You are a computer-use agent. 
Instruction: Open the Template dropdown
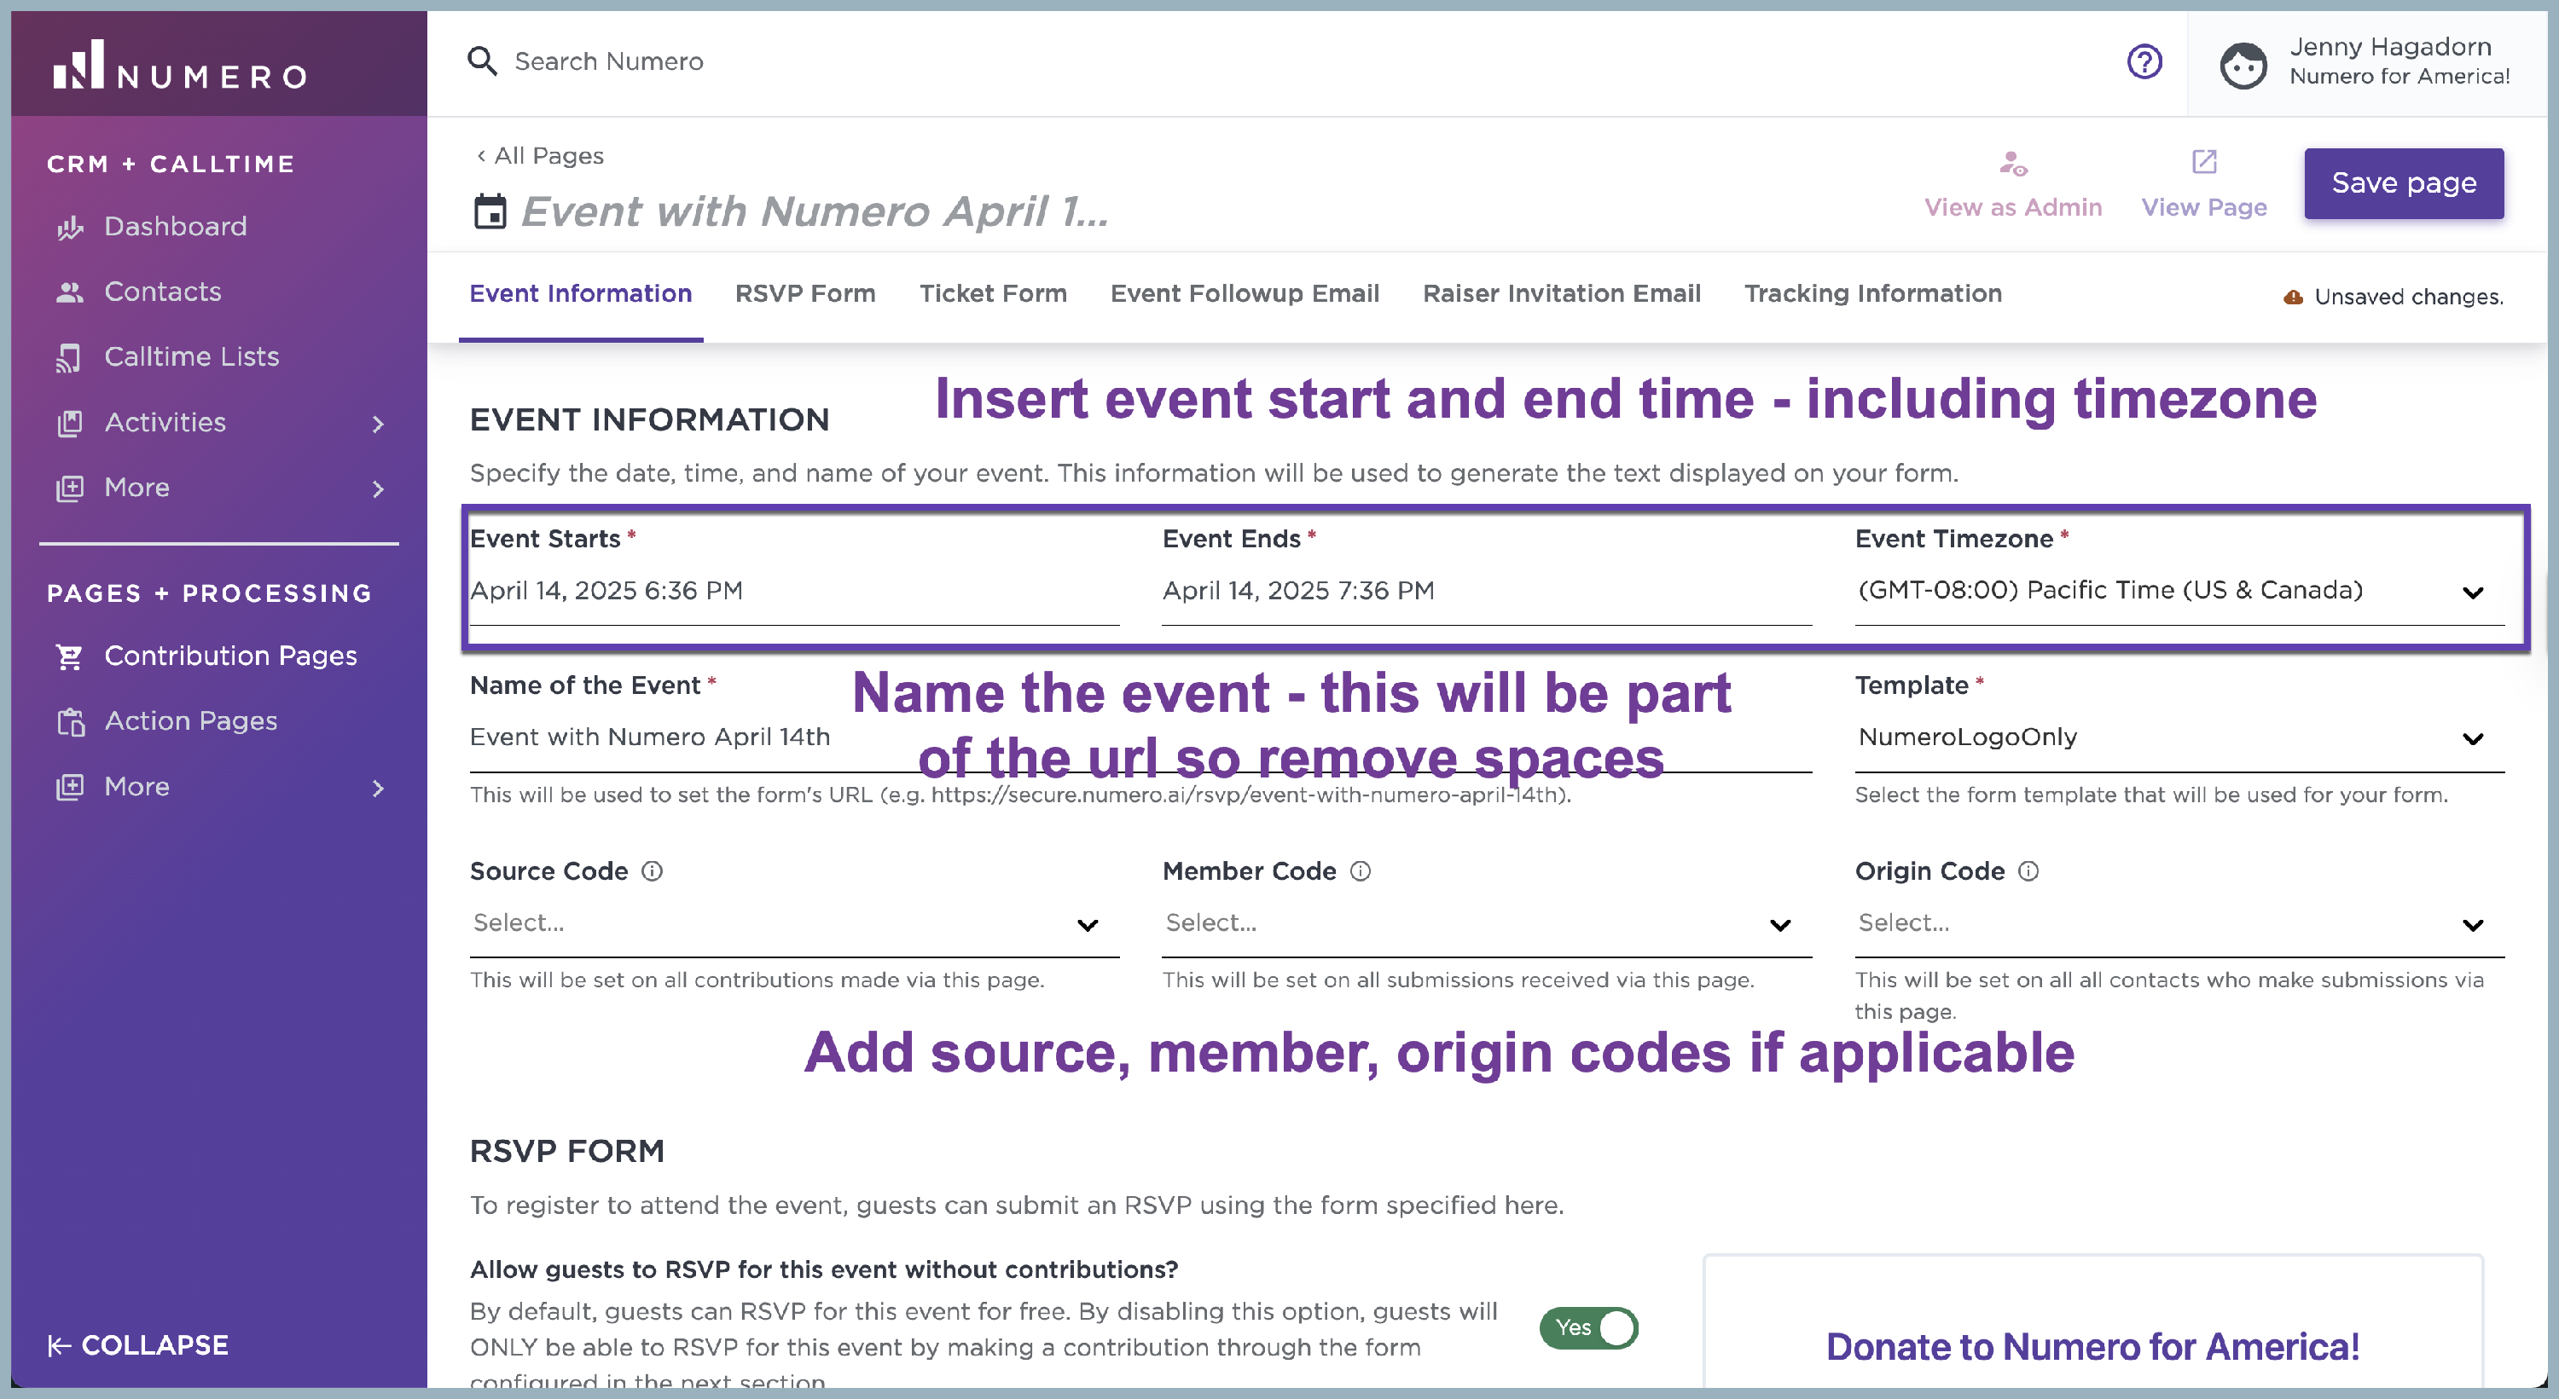[2179, 737]
